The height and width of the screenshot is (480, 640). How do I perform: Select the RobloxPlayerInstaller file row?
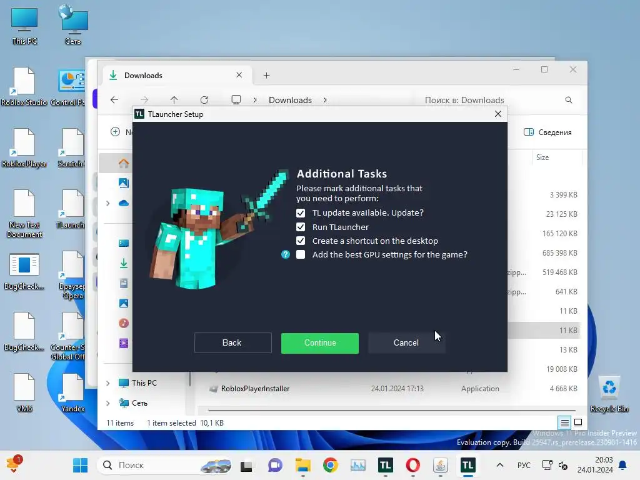[x=392, y=389]
